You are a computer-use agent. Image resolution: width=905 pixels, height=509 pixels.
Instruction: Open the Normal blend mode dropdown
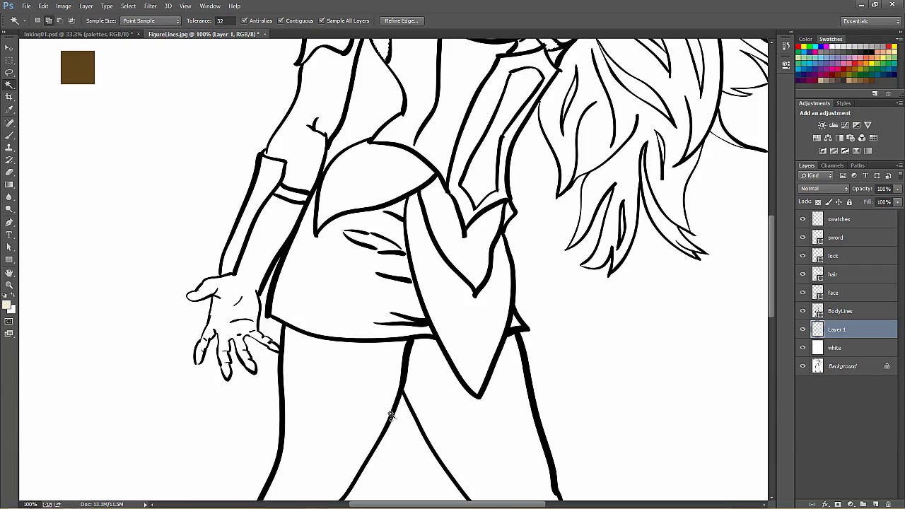tap(824, 189)
